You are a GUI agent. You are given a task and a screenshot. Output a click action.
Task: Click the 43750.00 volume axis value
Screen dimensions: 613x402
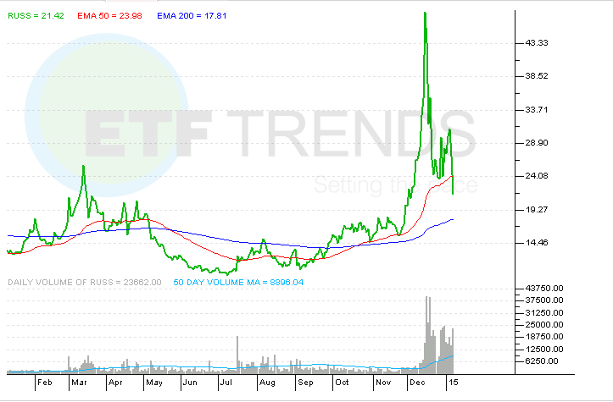point(544,289)
